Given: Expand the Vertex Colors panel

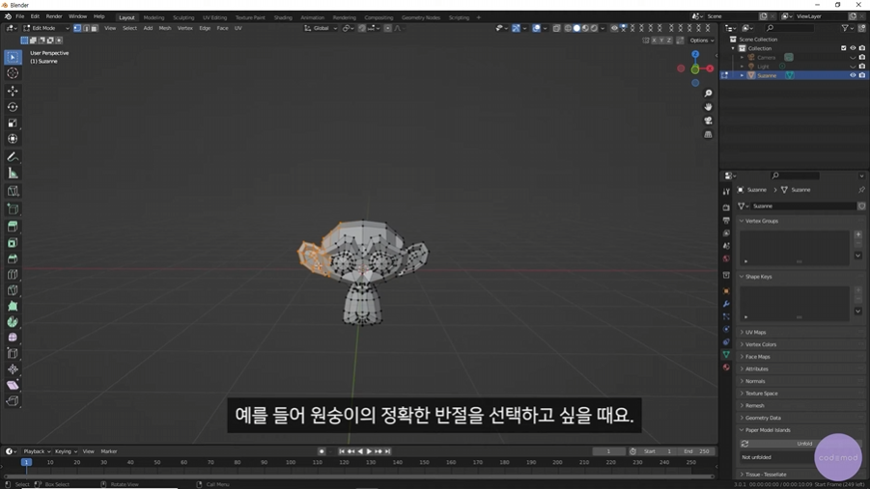Looking at the screenshot, I should [800, 344].
